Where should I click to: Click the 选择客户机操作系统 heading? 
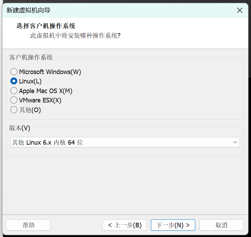click(x=46, y=26)
